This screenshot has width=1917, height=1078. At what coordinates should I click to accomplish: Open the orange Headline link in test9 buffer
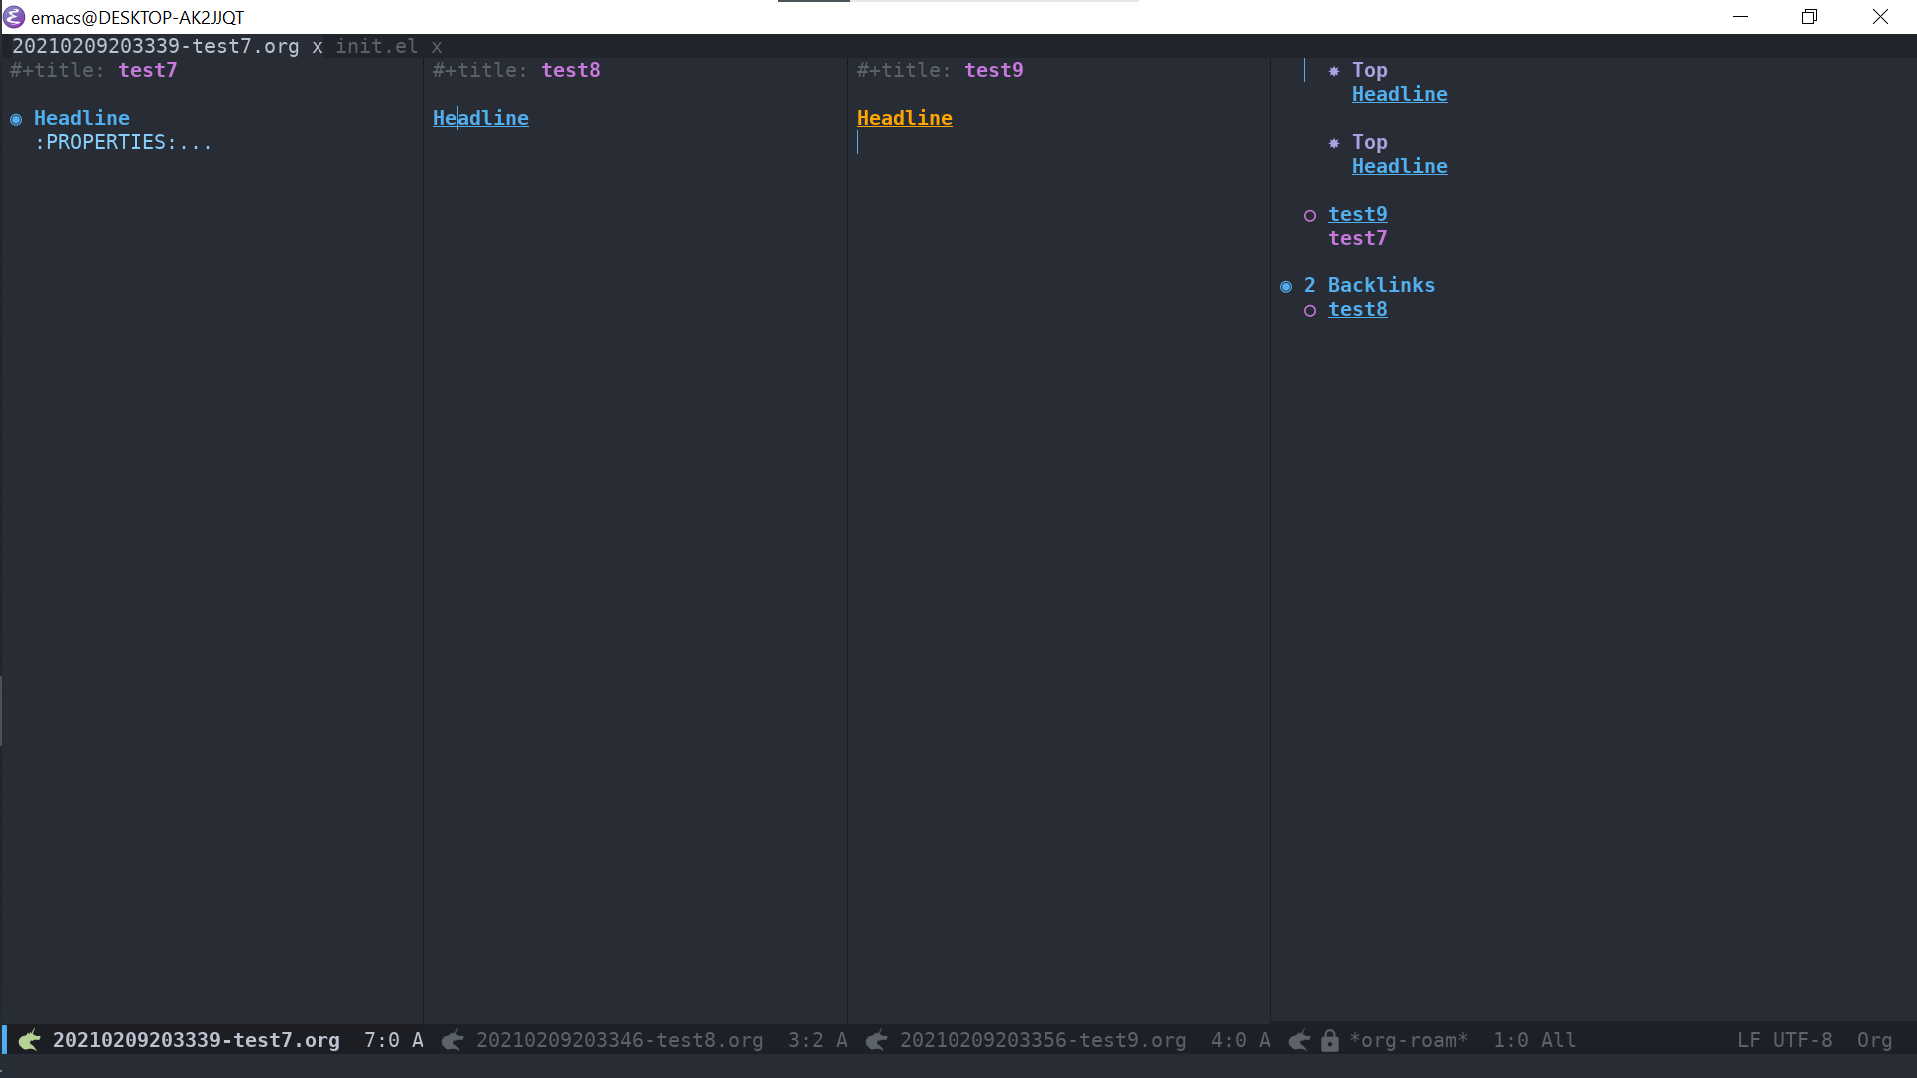coord(904,118)
